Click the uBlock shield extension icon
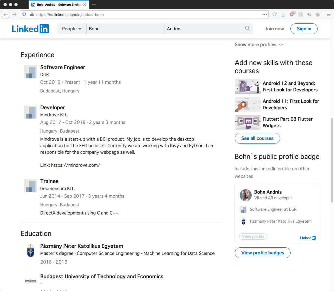The height and width of the screenshot is (291, 334). [292, 14]
